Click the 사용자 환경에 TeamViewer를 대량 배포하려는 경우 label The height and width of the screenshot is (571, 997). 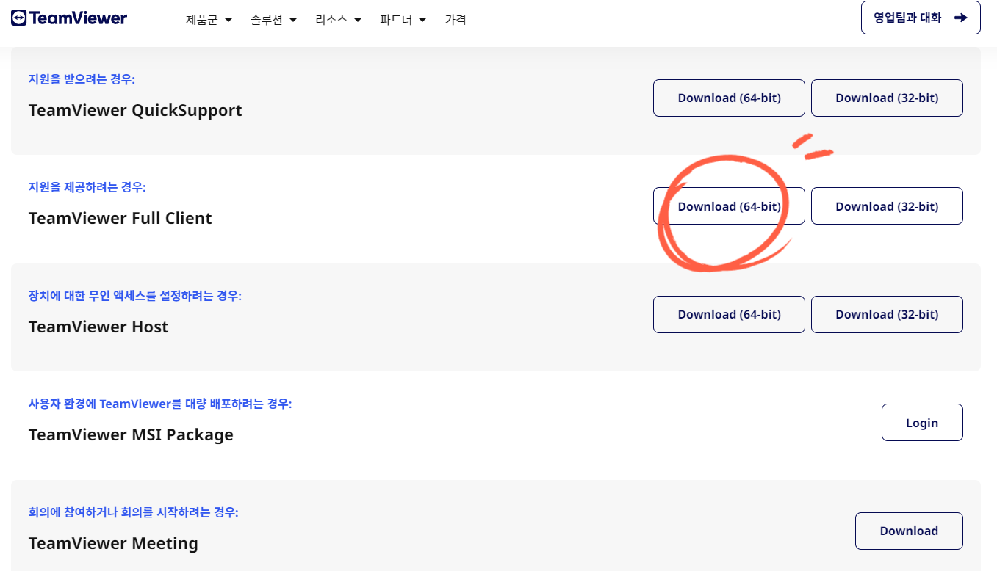click(160, 404)
